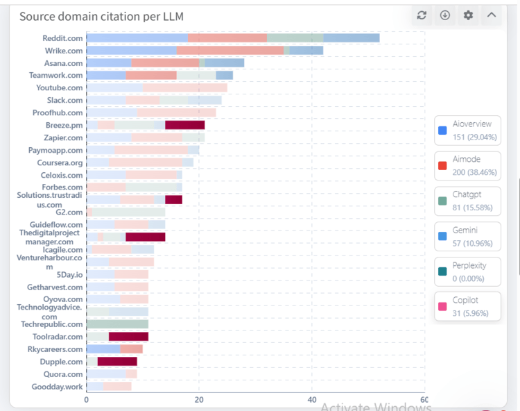520x411 pixels.
Task: Toggle Chatgpt legend series
Action: pos(467,201)
